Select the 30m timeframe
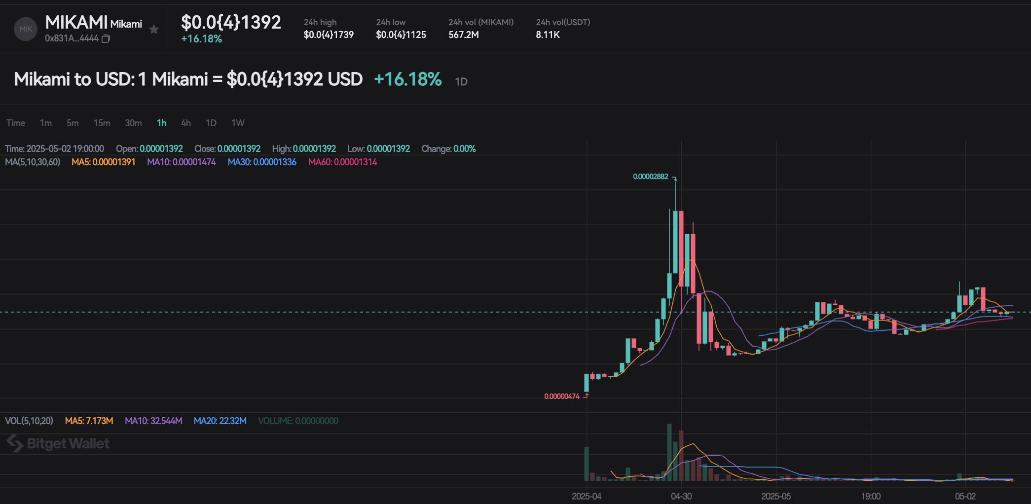Viewport: 1031px width, 504px height. [133, 123]
